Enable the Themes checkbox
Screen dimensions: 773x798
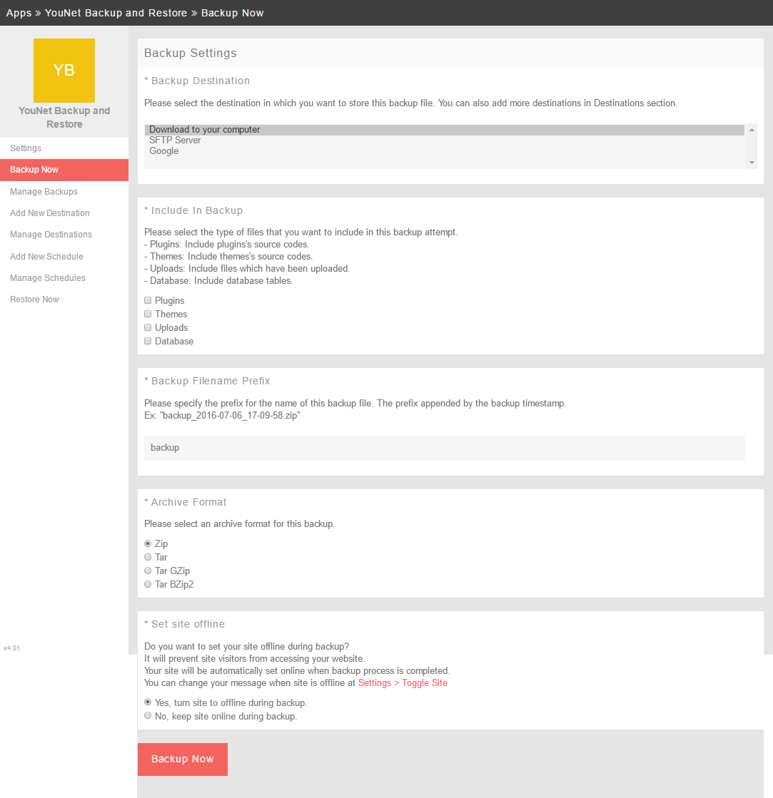pos(148,314)
